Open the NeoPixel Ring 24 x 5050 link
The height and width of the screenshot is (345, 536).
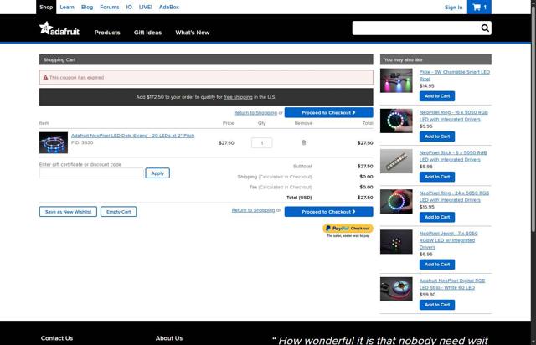coord(454,197)
